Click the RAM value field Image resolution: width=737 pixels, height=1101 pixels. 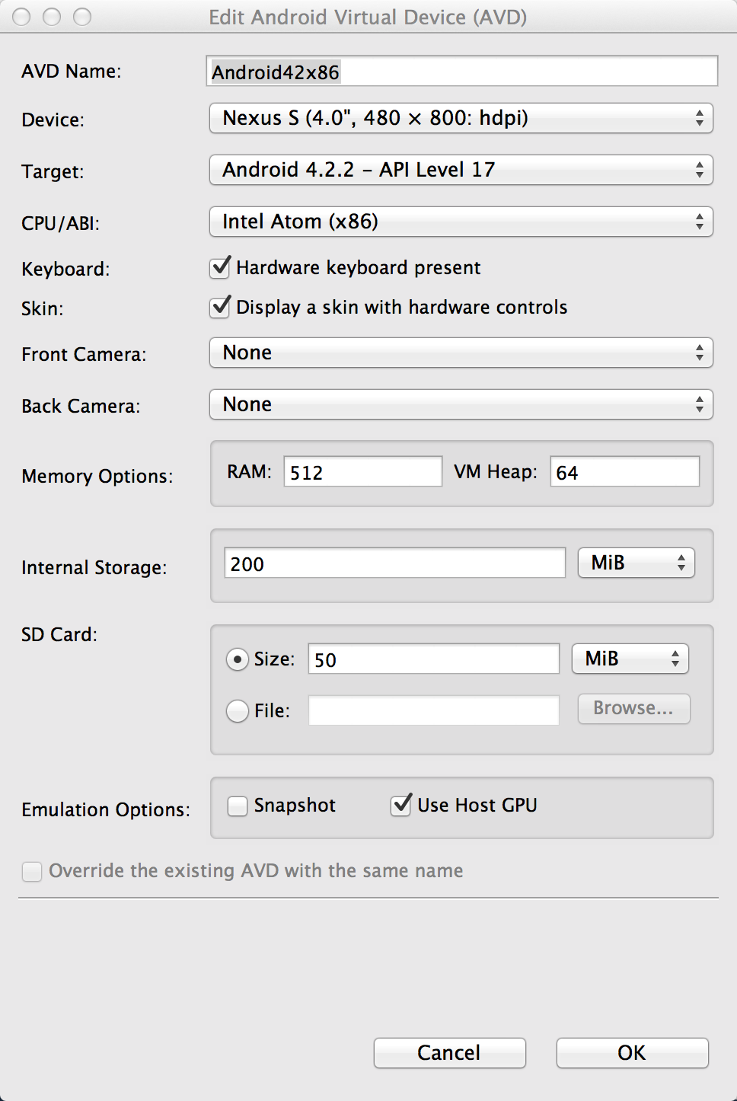coord(363,471)
